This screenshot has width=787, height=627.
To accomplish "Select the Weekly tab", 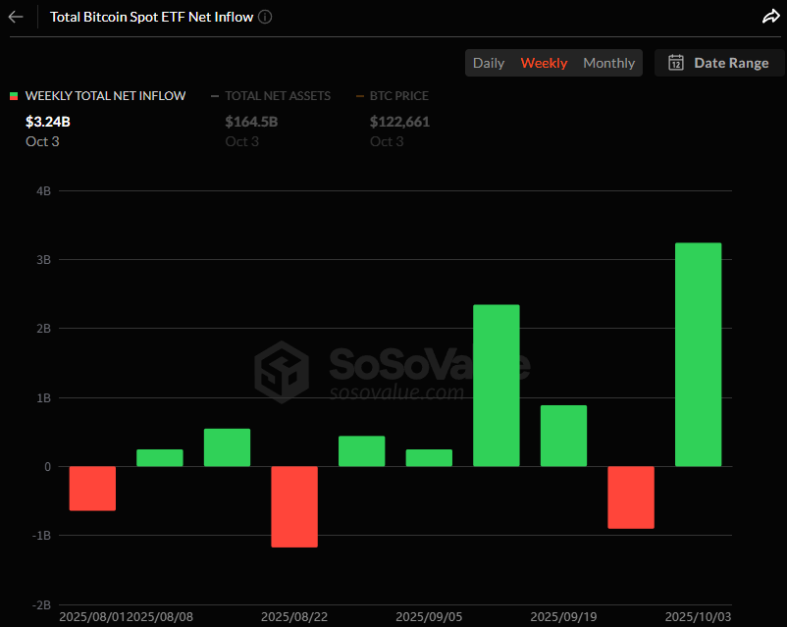I will (x=544, y=63).
